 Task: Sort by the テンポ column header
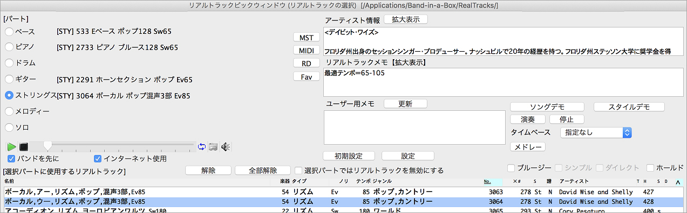pos(363,182)
